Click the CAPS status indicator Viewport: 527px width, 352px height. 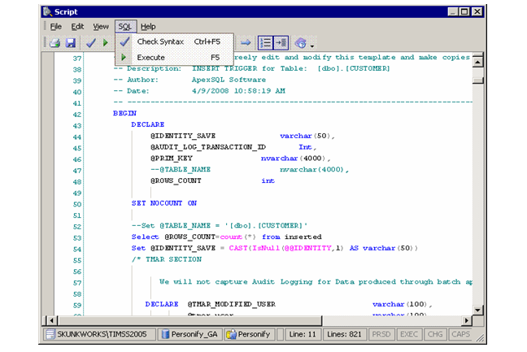pos(460,334)
